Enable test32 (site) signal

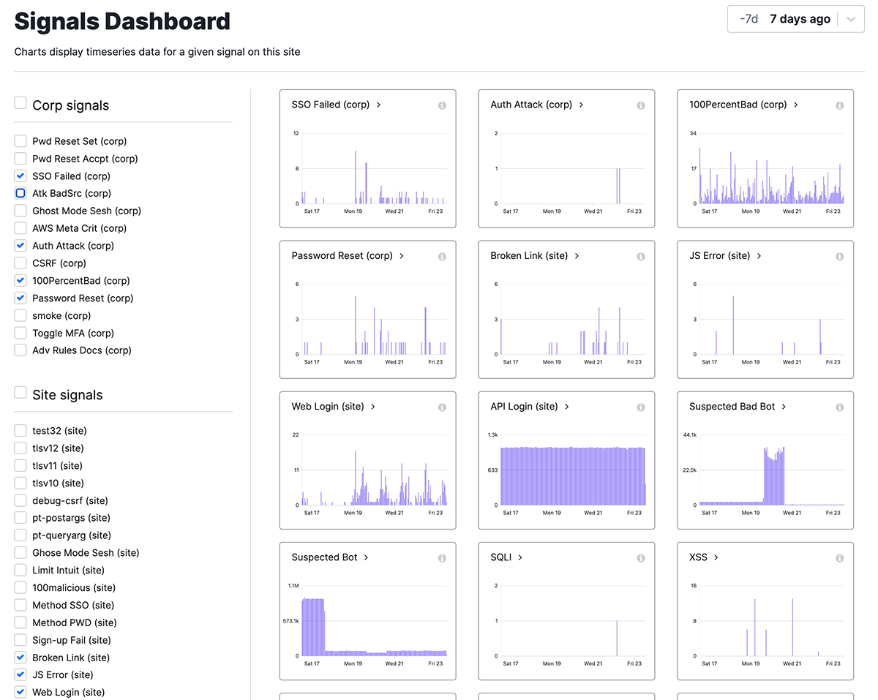coord(20,431)
